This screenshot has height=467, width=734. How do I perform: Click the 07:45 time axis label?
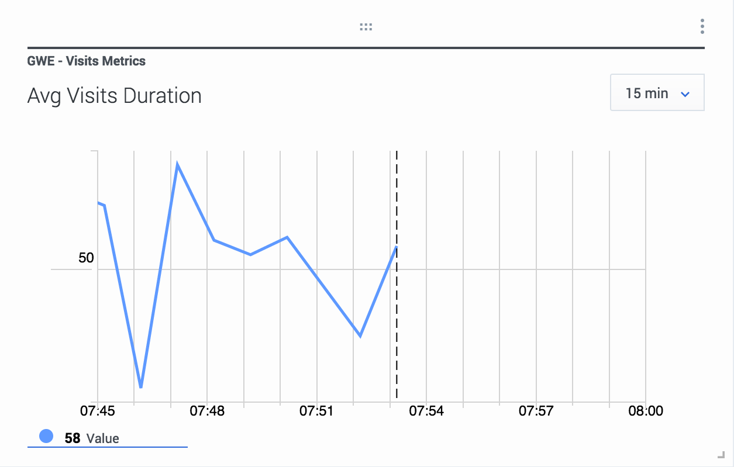(97, 411)
